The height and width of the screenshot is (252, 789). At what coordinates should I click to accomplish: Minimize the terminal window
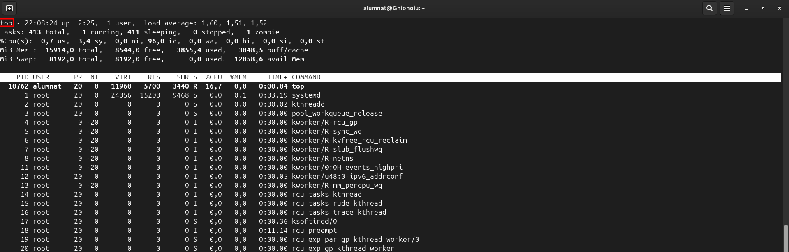pos(747,8)
